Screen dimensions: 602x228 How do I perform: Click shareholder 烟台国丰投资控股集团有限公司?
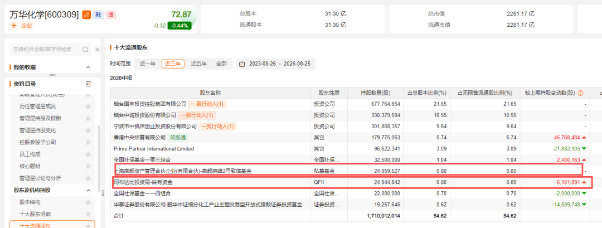pos(150,104)
